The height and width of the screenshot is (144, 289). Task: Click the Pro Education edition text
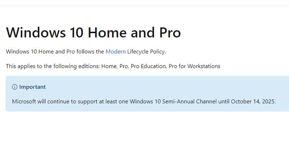[149, 66]
